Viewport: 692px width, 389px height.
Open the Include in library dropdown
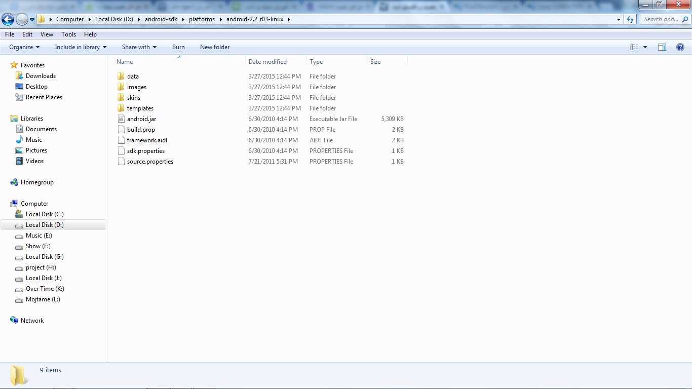pyautogui.click(x=81, y=47)
